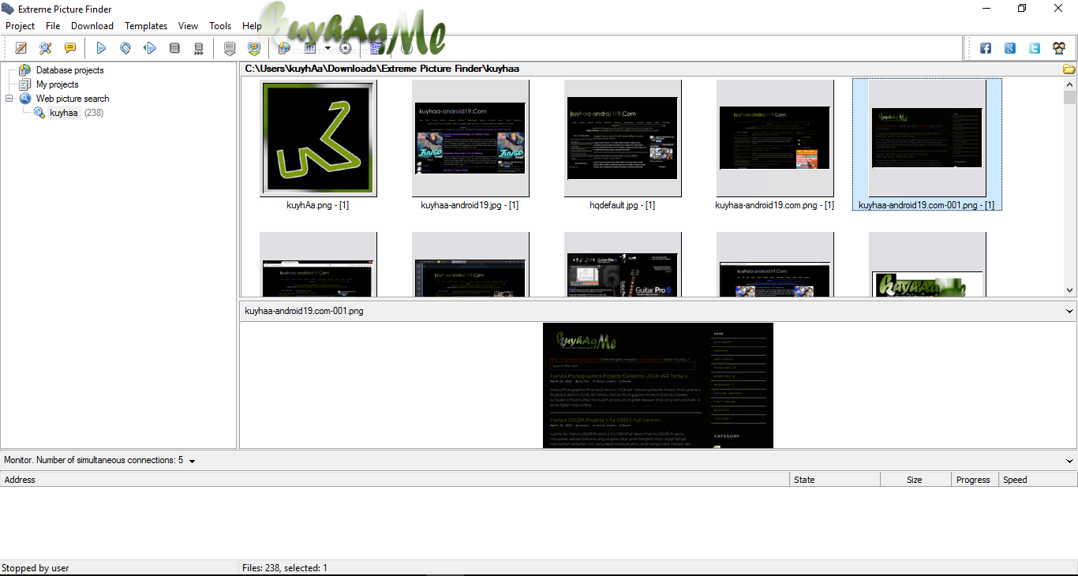This screenshot has width=1078, height=576.
Task: Open the Tools menu
Action: click(x=220, y=26)
